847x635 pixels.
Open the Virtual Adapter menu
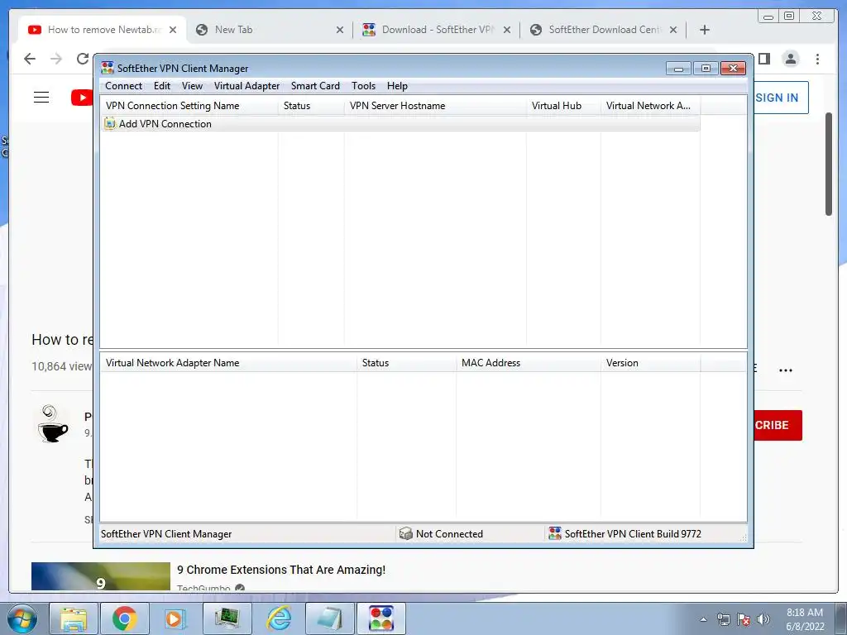tap(246, 86)
